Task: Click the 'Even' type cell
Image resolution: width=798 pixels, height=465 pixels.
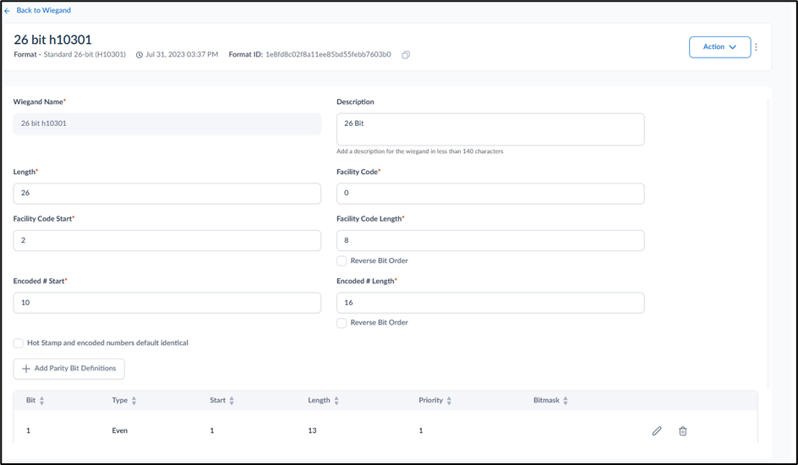Action: (x=119, y=431)
